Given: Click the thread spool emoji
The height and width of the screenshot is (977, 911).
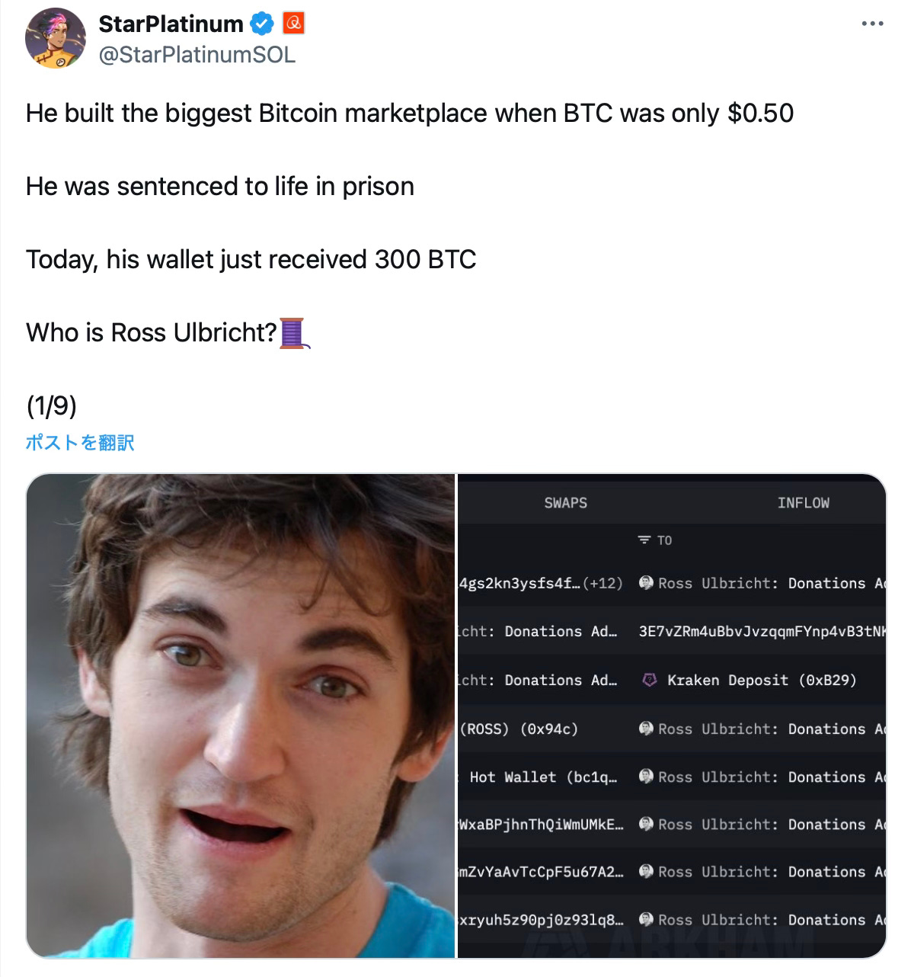Looking at the screenshot, I should click(294, 333).
